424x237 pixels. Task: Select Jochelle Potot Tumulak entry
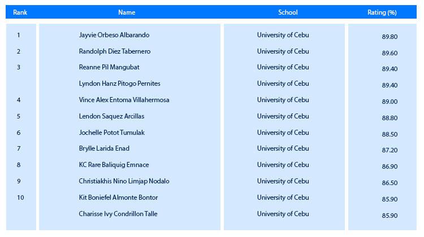[112, 133]
